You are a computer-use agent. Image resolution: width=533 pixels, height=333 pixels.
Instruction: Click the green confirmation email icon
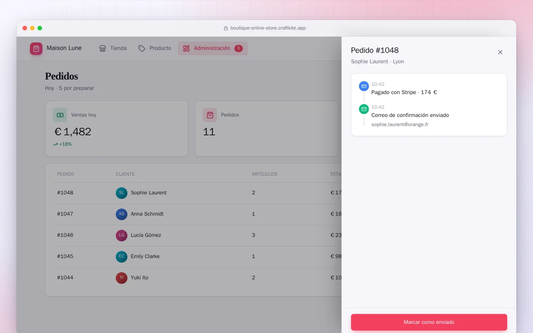pyautogui.click(x=364, y=109)
